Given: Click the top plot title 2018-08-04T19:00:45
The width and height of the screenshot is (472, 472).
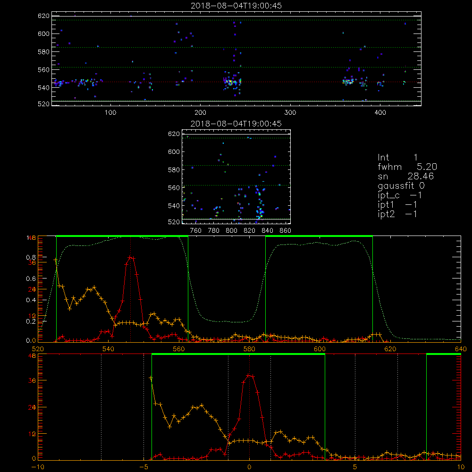Looking at the screenshot, I should coord(236,6).
